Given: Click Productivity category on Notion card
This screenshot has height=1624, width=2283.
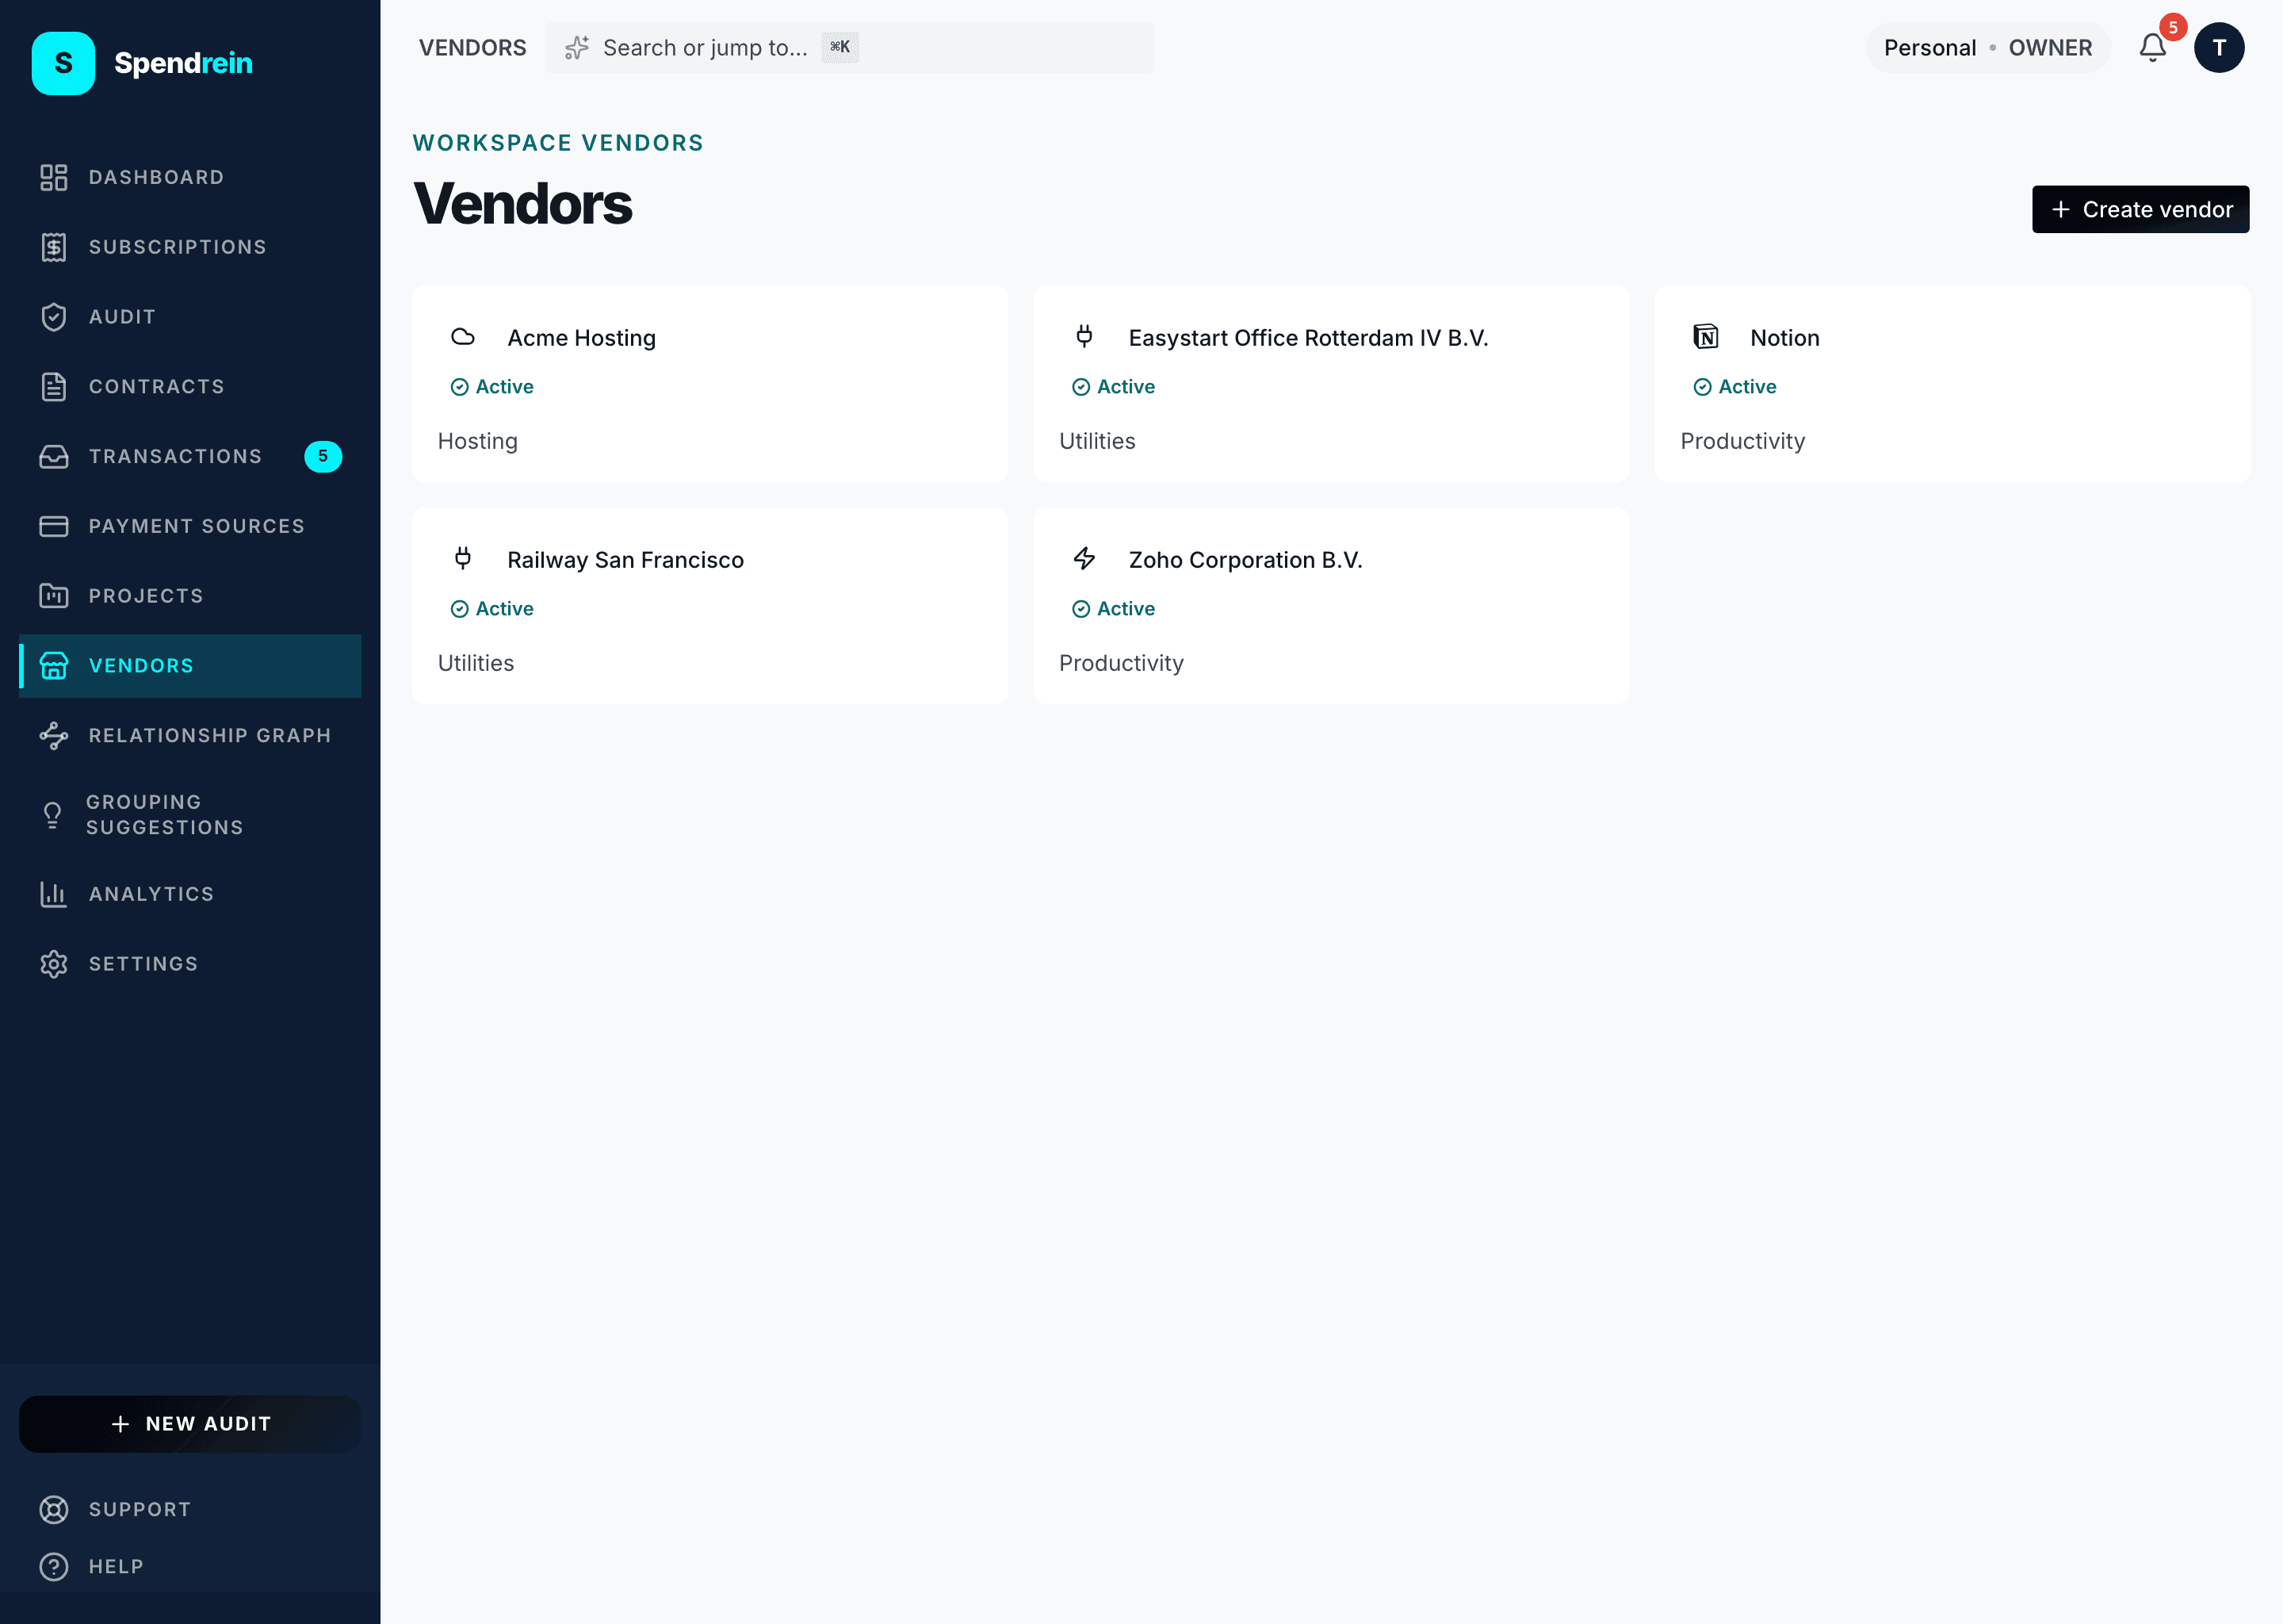Looking at the screenshot, I should click(x=1742, y=441).
